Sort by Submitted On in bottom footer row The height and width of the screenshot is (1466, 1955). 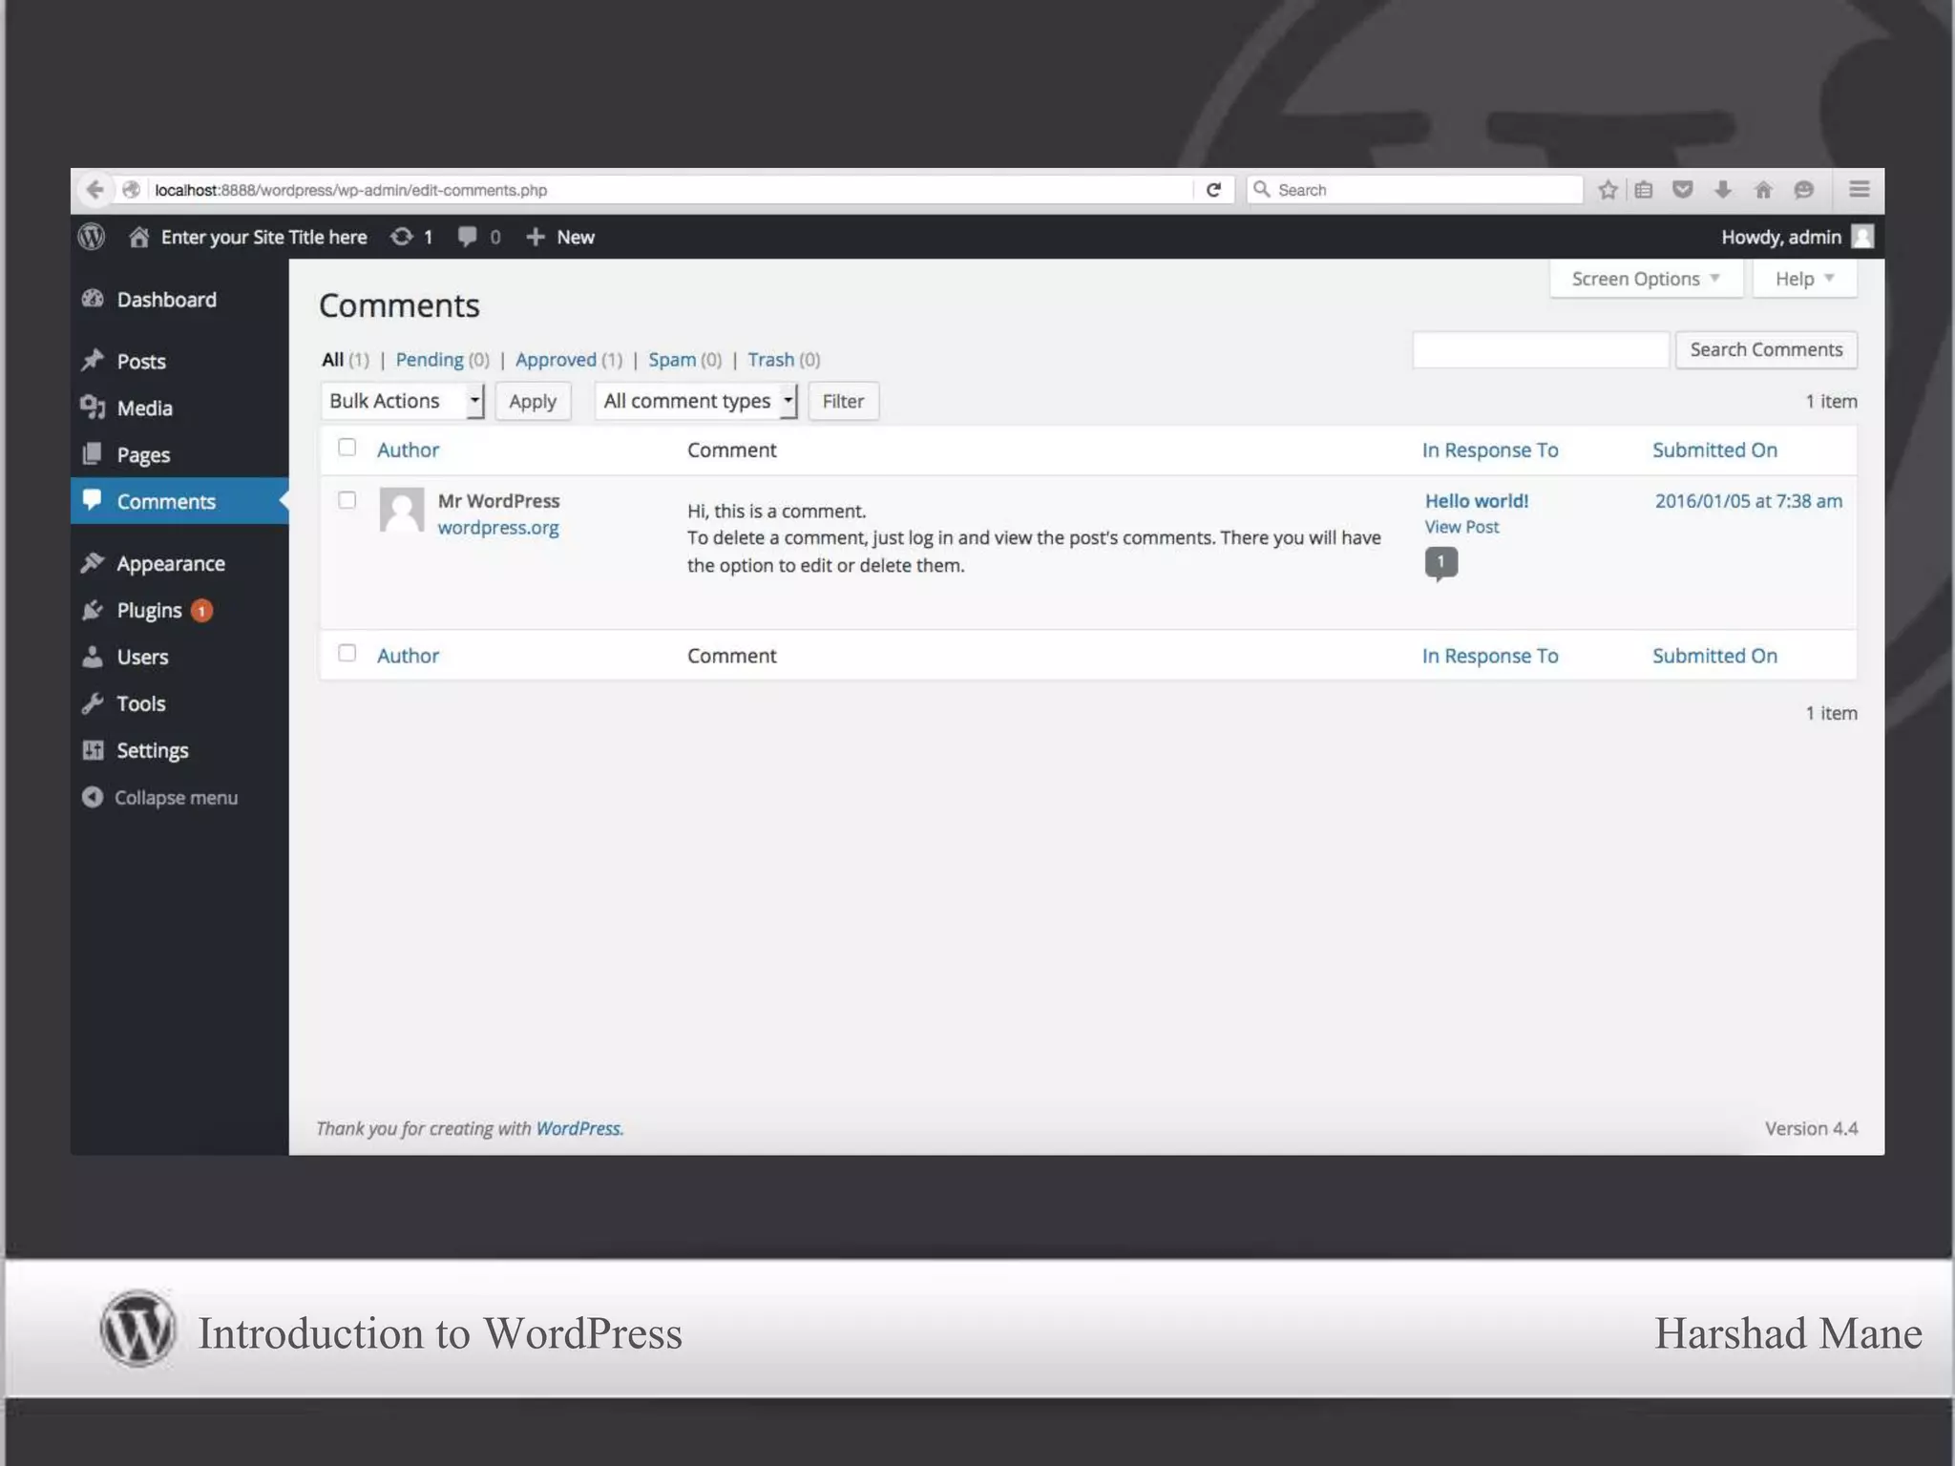(1714, 656)
